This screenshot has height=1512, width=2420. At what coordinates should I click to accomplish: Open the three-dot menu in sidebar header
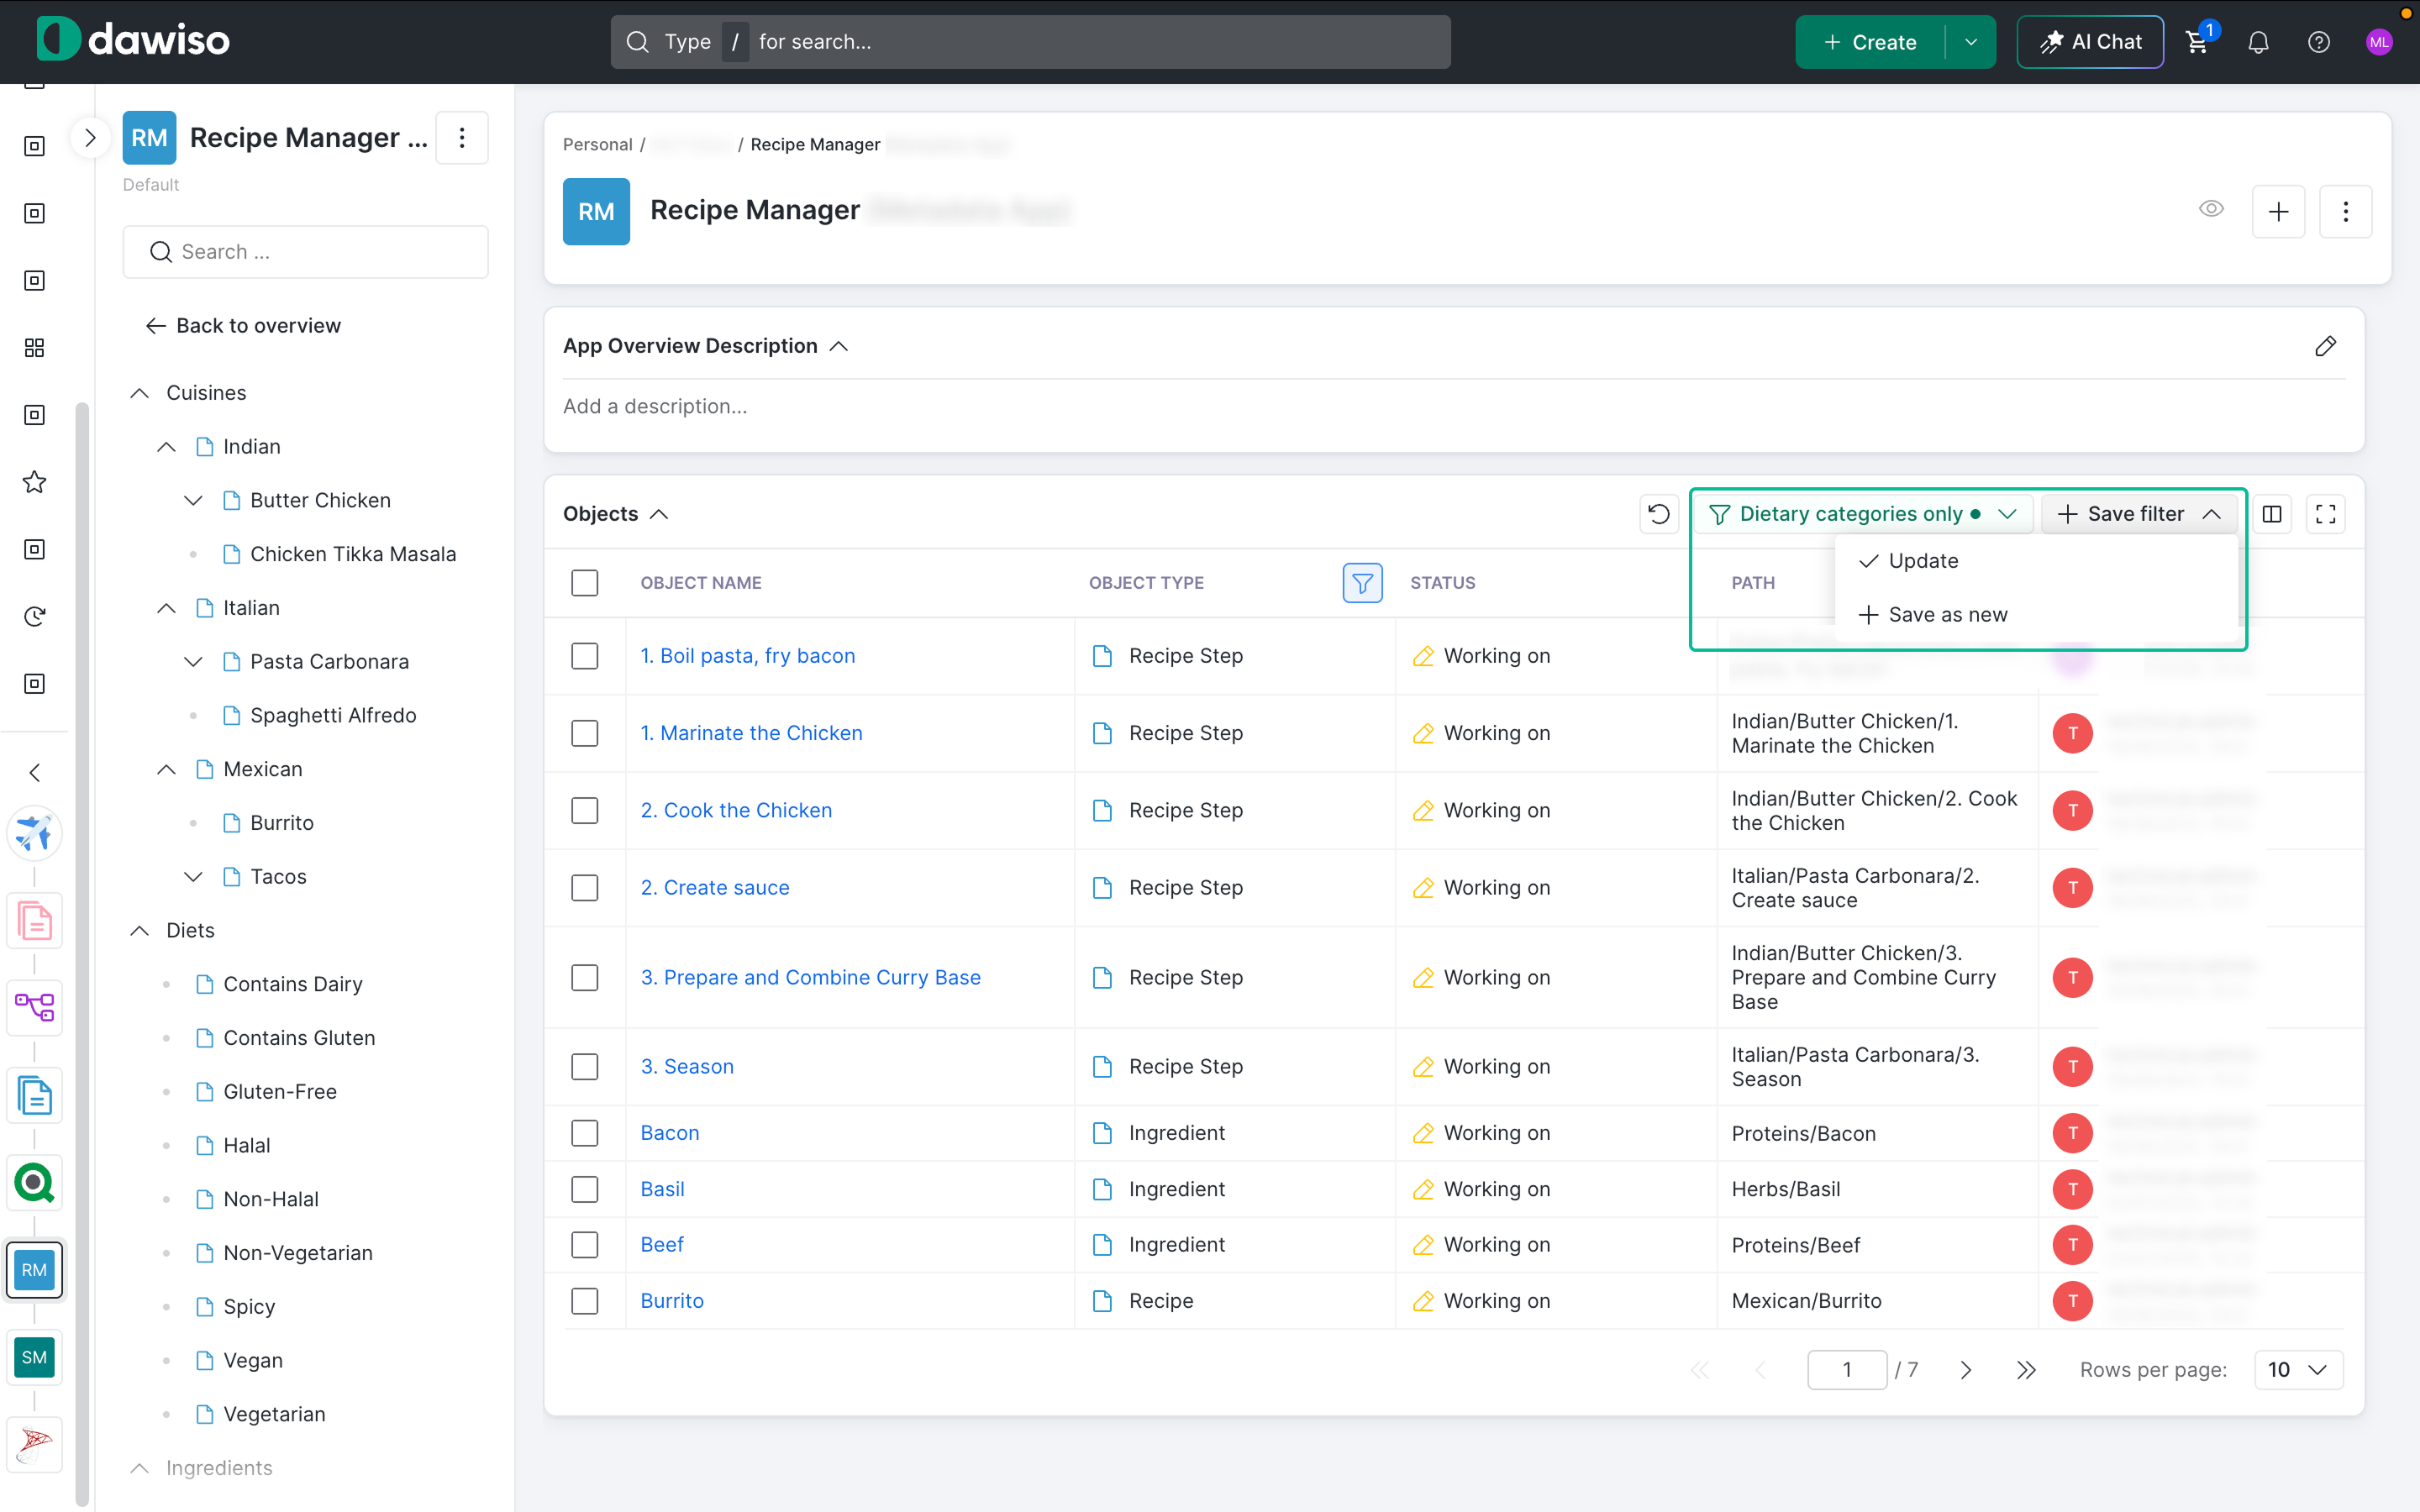click(462, 138)
